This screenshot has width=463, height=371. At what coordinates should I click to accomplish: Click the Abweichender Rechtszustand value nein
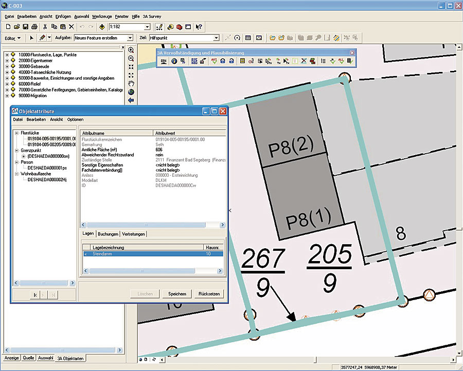point(159,155)
